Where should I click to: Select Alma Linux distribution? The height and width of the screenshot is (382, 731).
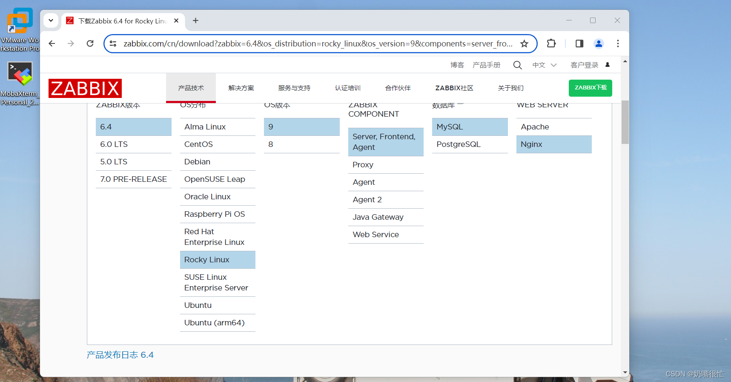218,127
